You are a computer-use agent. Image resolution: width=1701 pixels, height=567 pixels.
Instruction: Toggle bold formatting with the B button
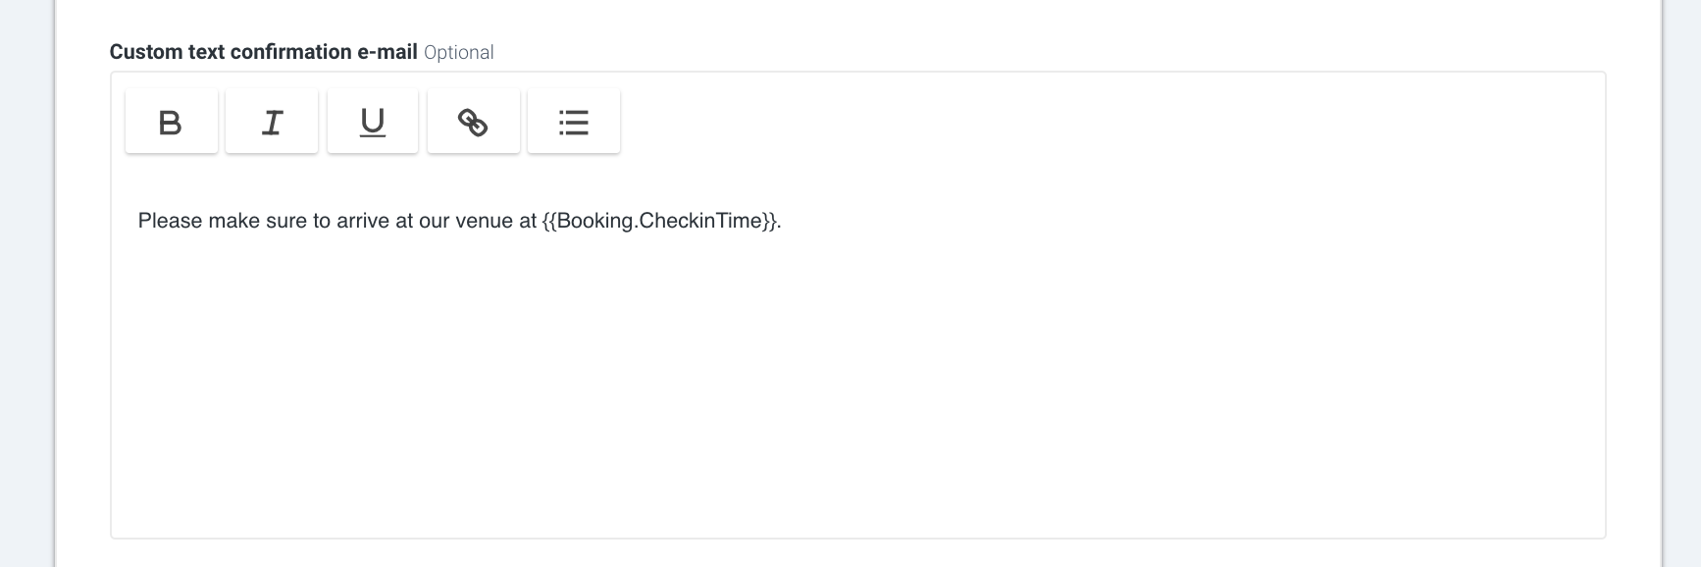click(x=171, y=121)
